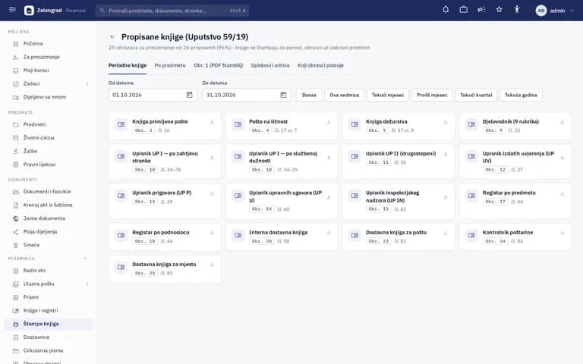This screenshot has width=583, height=364.
Task: Switch to Po predmetu tab
Action: coord(170,65)
